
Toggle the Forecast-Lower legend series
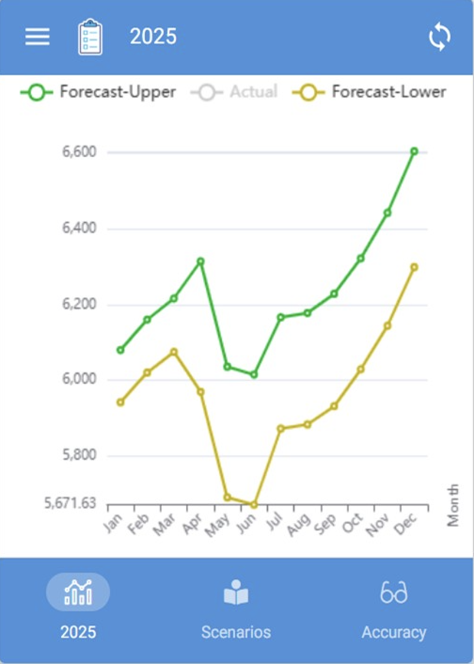(389, 92)
